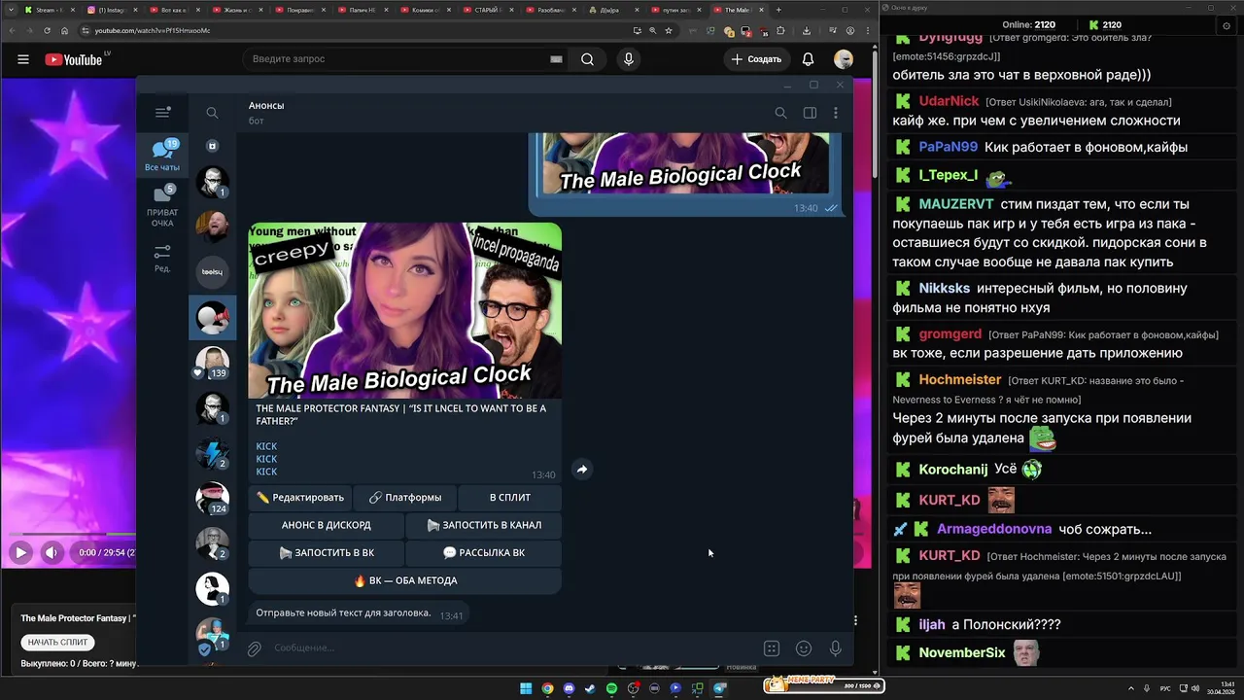Toggle Telegram right info side panel
Viewport: 1244px width, 700px height.
810,113
